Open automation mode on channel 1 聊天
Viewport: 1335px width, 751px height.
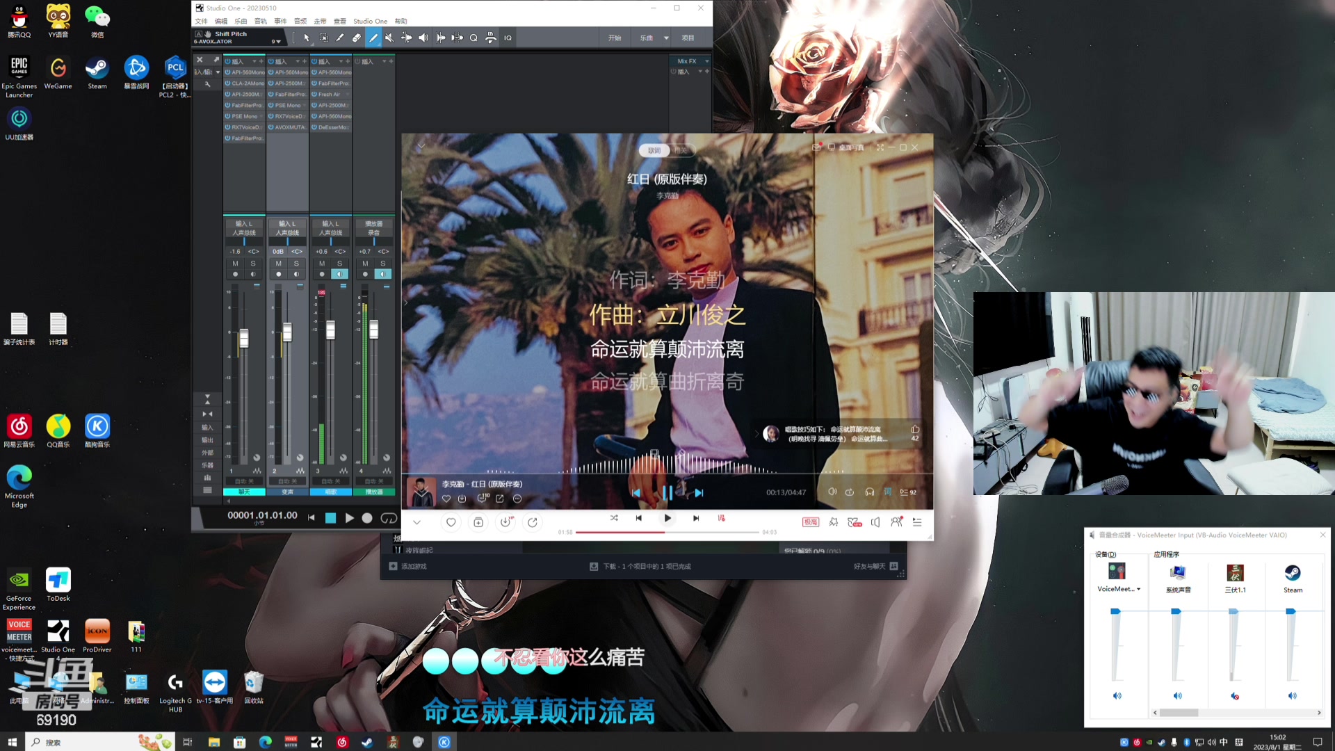point(244,481)
